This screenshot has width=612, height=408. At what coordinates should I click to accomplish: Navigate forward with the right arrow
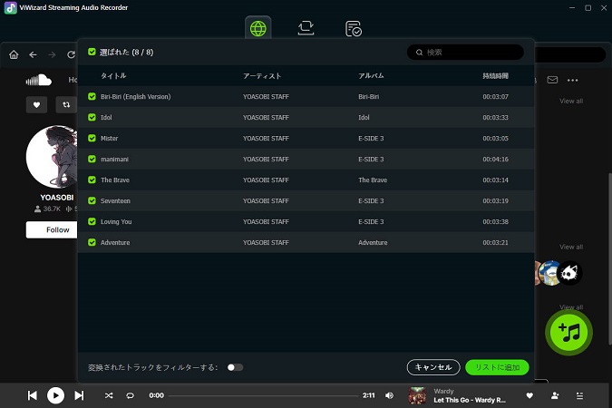pyautogui.click(x=52, y=54)
